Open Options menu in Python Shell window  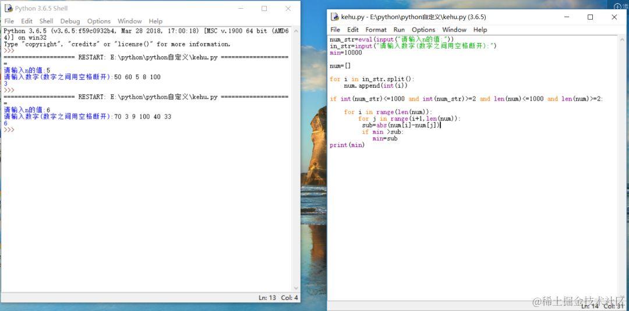tap(98, 21)
